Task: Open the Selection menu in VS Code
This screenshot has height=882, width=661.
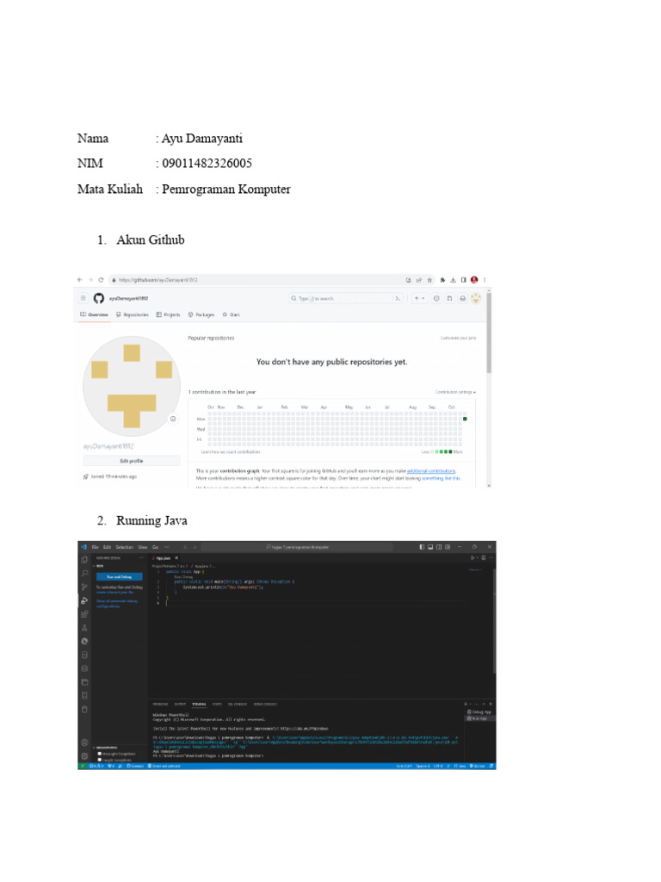Action: tap(125, 547)
